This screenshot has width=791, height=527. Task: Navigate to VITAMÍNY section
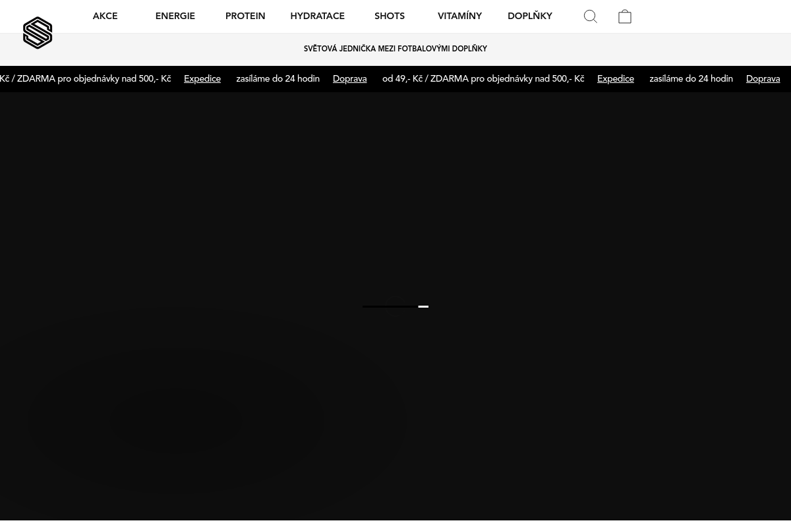point(459,16)
